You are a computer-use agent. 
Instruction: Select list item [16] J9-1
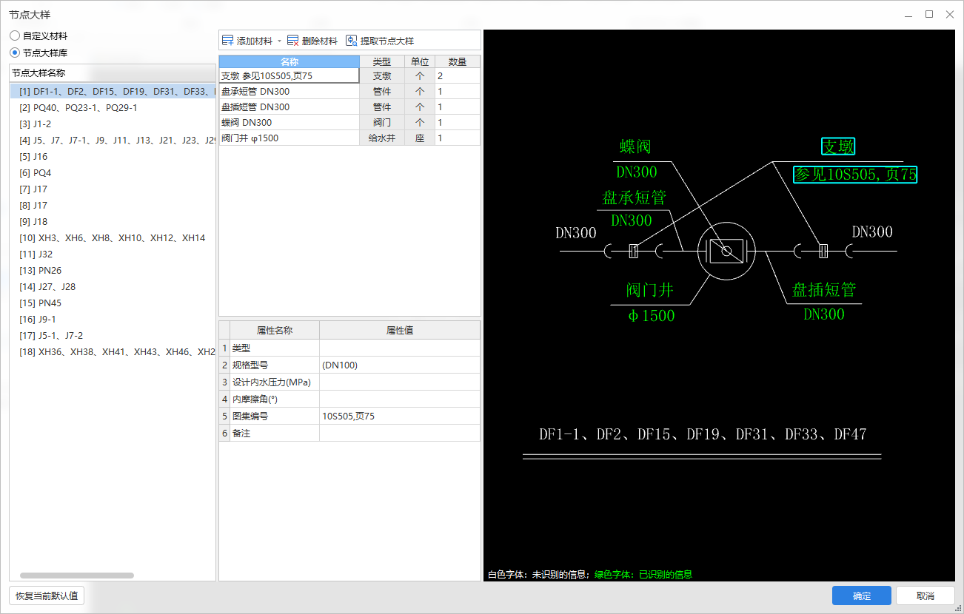(113, 319)
